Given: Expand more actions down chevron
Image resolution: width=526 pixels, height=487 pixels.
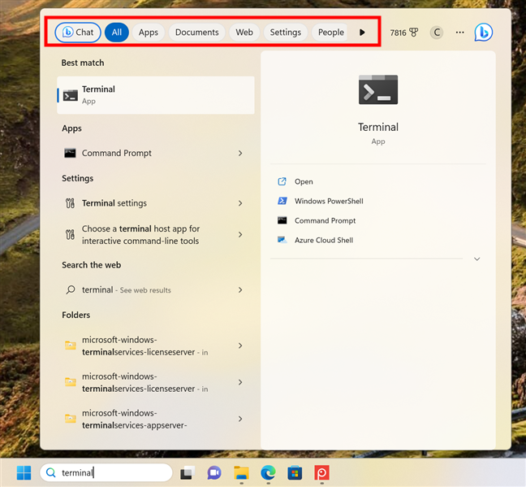Looking at the screenshot, I should tap(476, 259).
